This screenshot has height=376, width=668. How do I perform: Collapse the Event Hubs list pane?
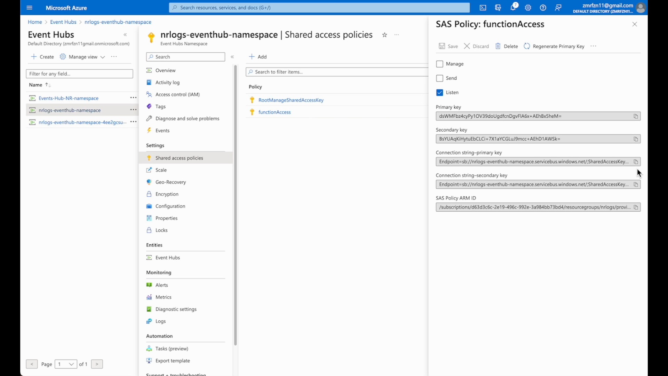click(x=125, y=35)
